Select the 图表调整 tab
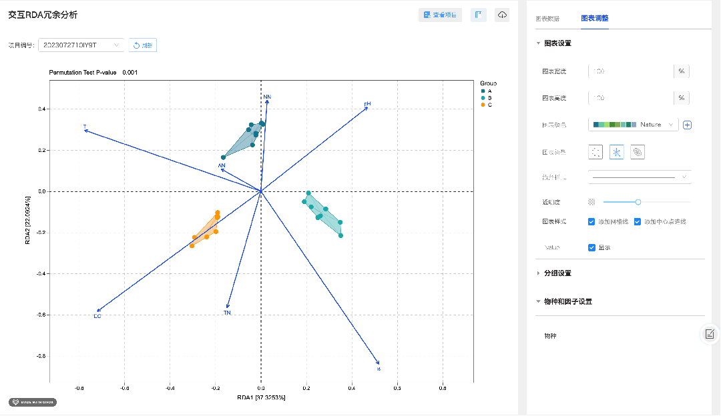 pyautogui.click(x=594, y=19)
